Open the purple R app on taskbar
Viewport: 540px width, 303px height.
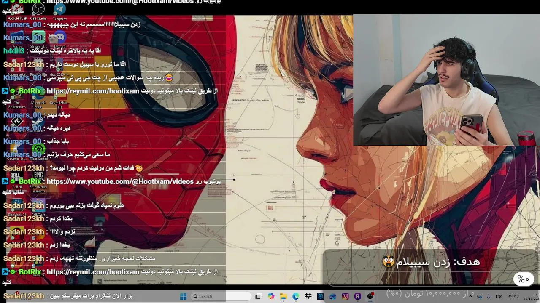358,296
